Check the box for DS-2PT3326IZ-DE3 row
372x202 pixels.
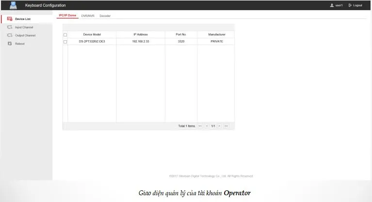(x=65, y=42)
